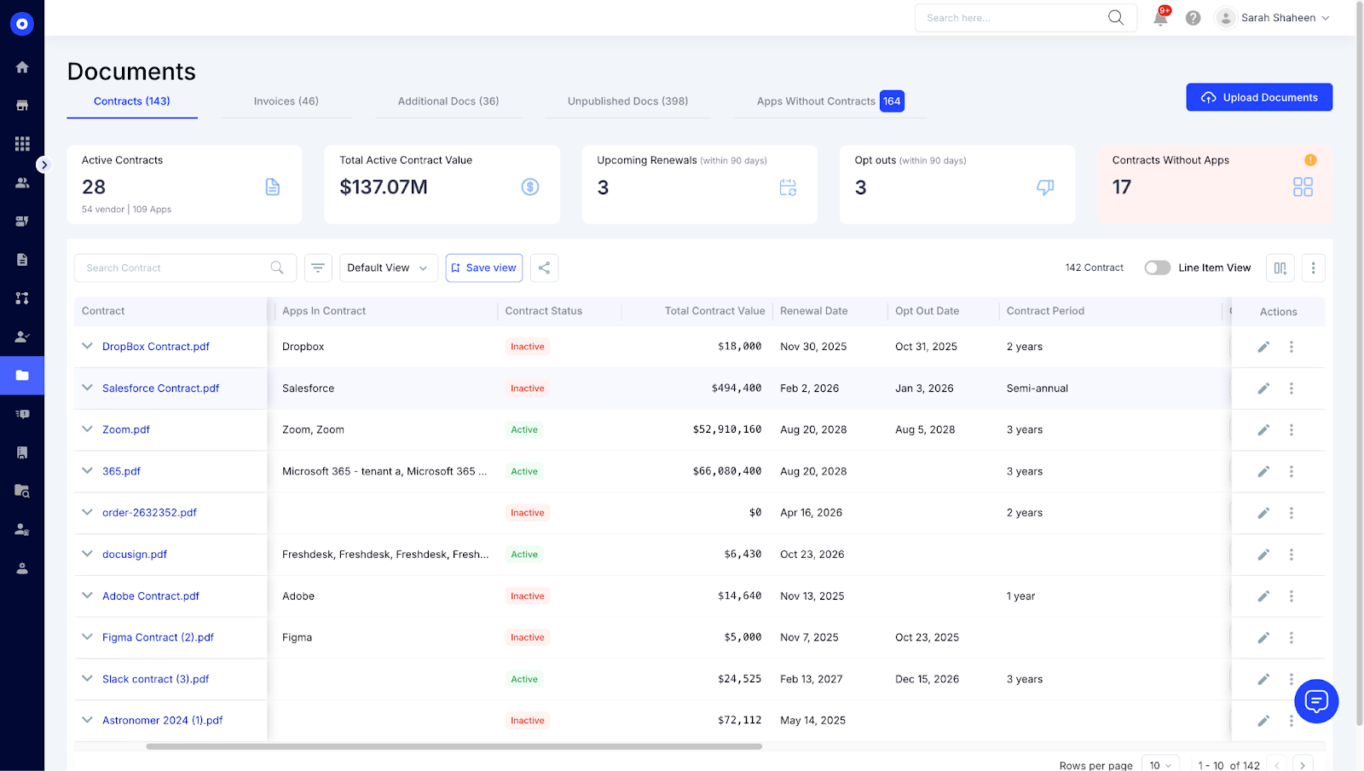The image size is (1364, 771).
Task: Click the help question mark icon
Action: [1193, 17]
